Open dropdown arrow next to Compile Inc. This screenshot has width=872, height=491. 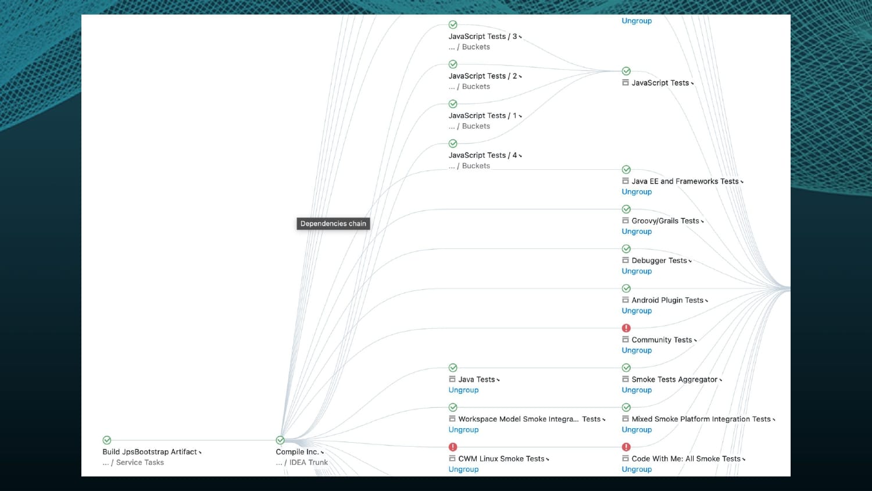click(x=322, y=453)
